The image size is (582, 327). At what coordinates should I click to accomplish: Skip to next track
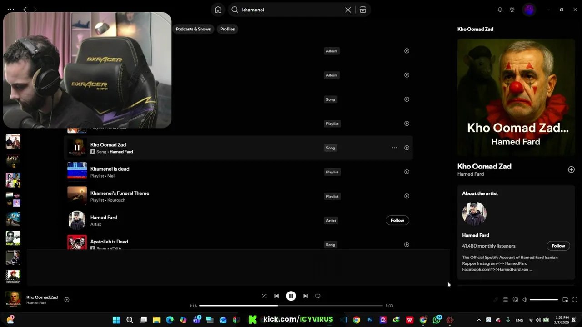pos(306,296)
